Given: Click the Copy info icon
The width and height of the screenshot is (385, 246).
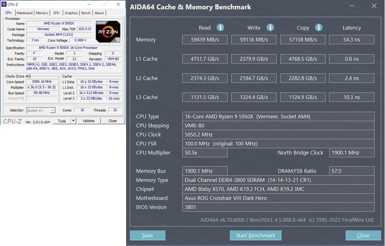Looking at the screenshot, I should coord(319,28).
